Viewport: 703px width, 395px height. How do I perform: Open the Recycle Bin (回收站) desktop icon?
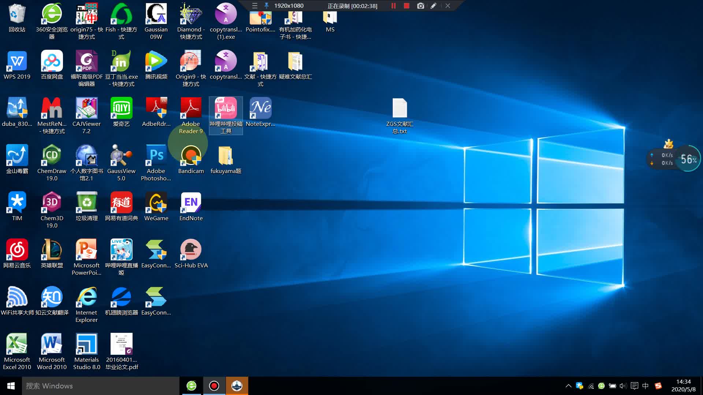click(17, 14)
